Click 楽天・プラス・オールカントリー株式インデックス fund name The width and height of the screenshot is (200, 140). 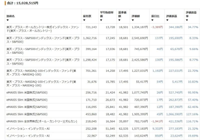click(43, 29)
